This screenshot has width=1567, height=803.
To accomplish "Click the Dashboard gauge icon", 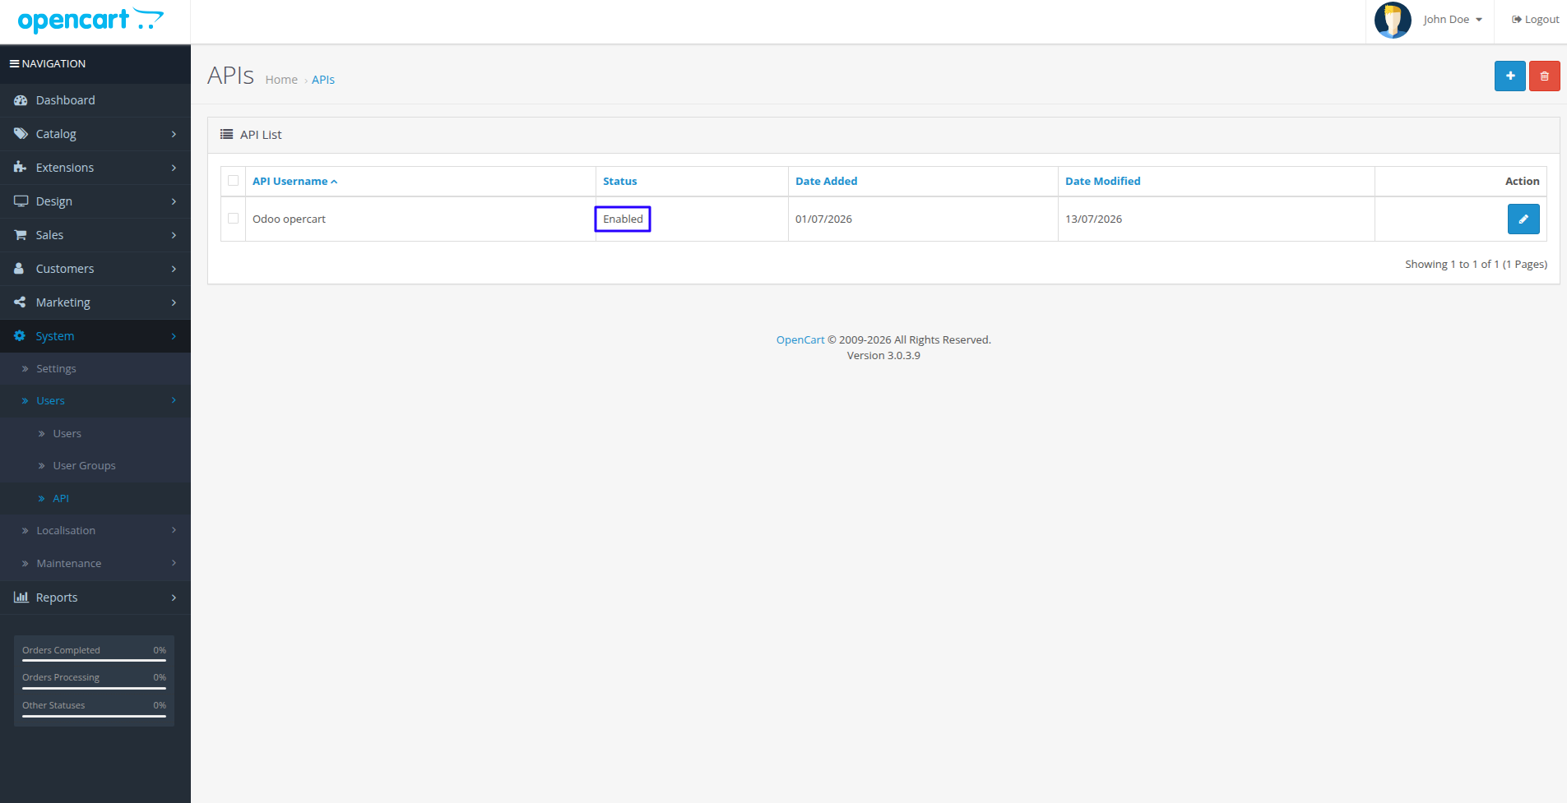I will click(x=21, y=100).
